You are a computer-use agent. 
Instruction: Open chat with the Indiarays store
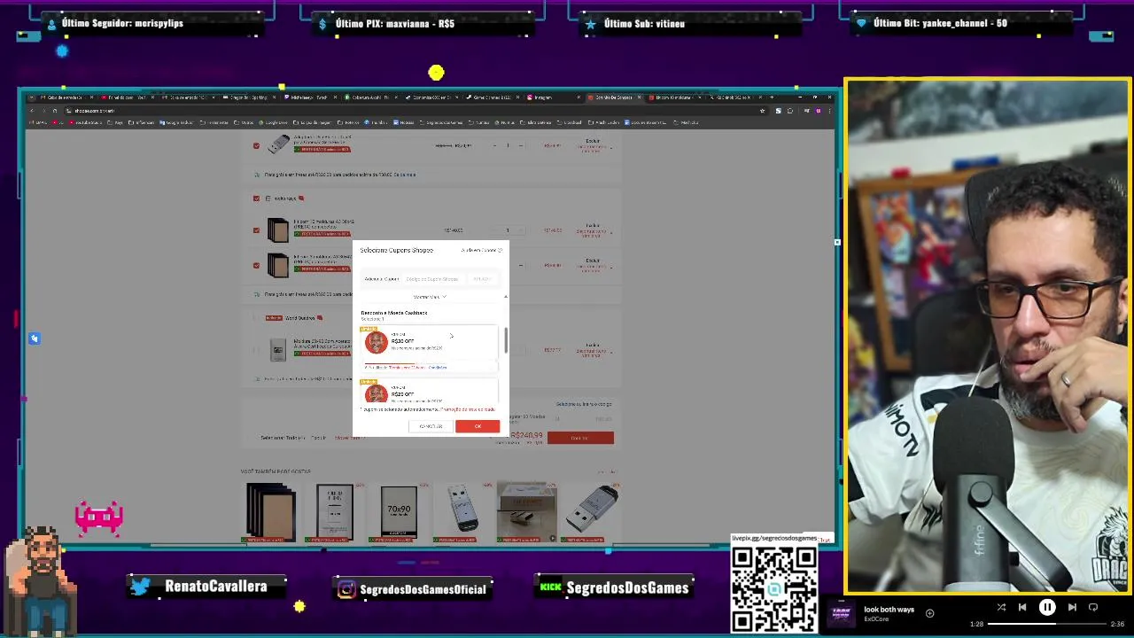click(x=301, y=198)
